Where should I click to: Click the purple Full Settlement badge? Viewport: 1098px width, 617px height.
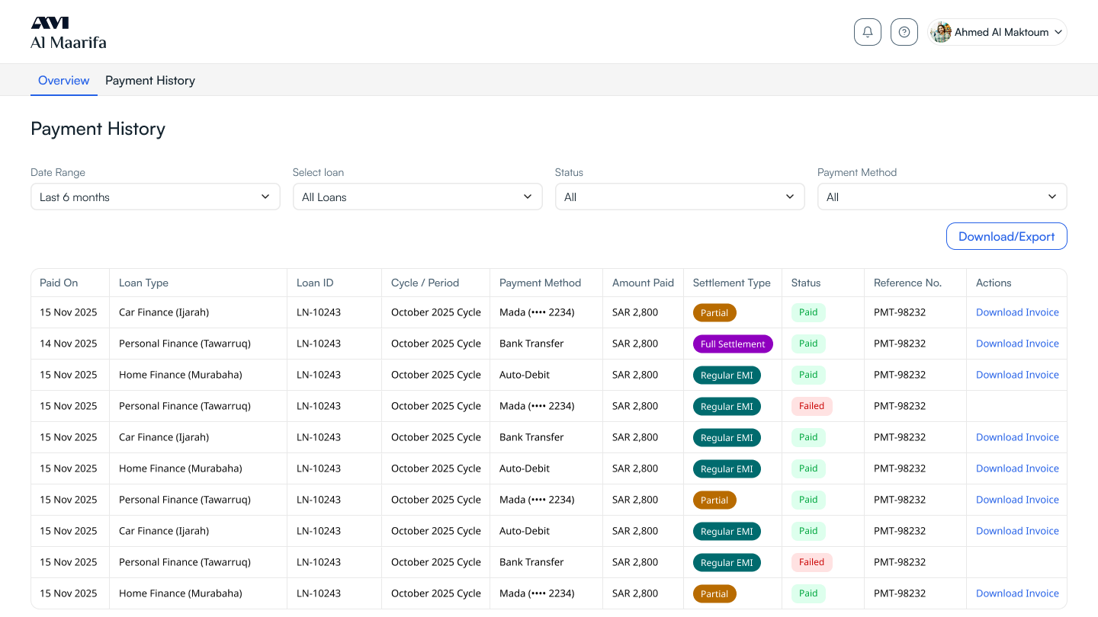point(732,344)
